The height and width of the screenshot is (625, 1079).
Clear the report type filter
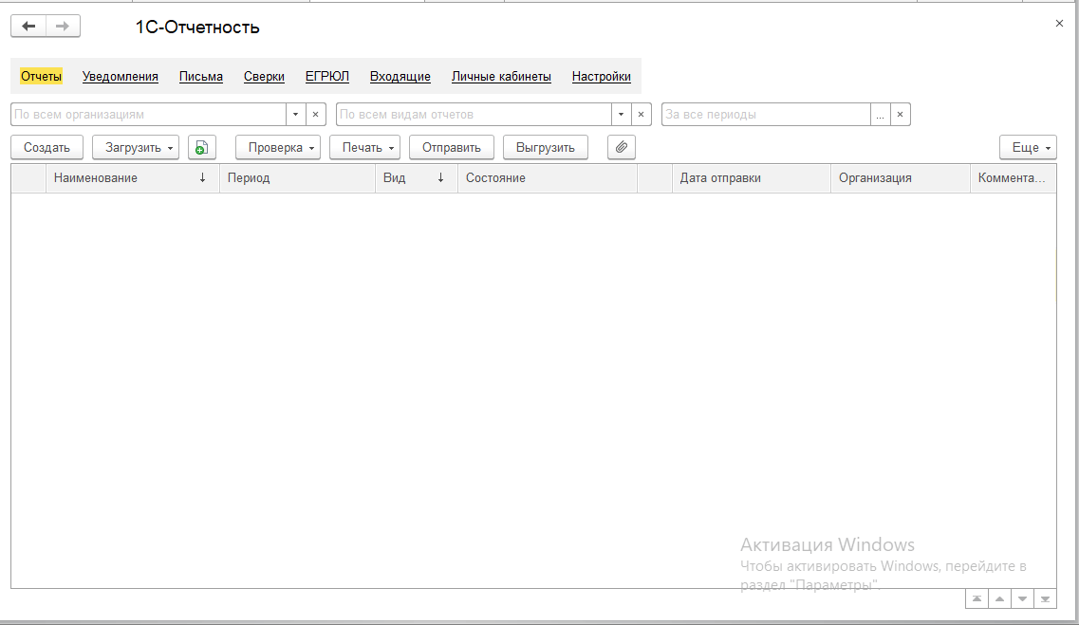coord(642,114)
